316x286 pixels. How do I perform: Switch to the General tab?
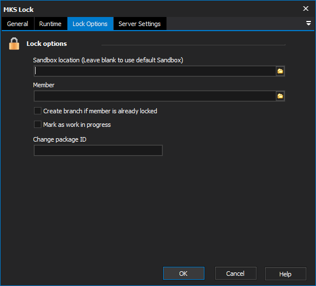[x=18, y=24]
